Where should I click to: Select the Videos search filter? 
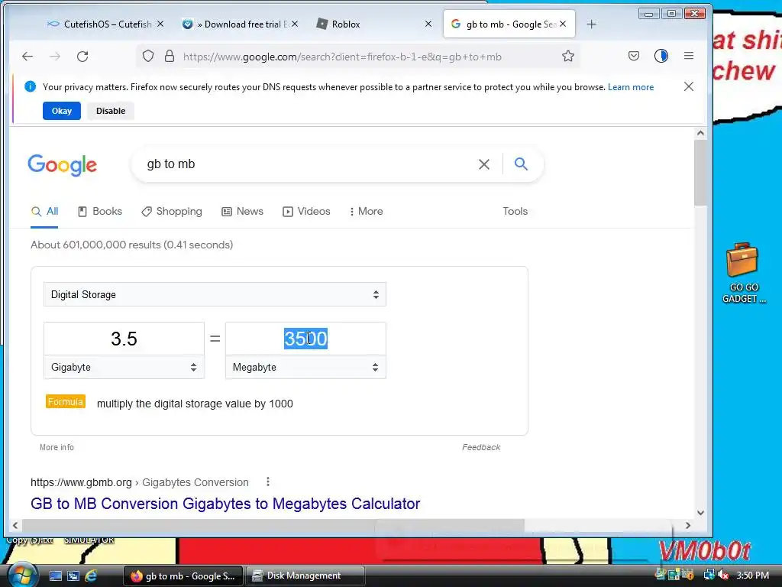306,211
